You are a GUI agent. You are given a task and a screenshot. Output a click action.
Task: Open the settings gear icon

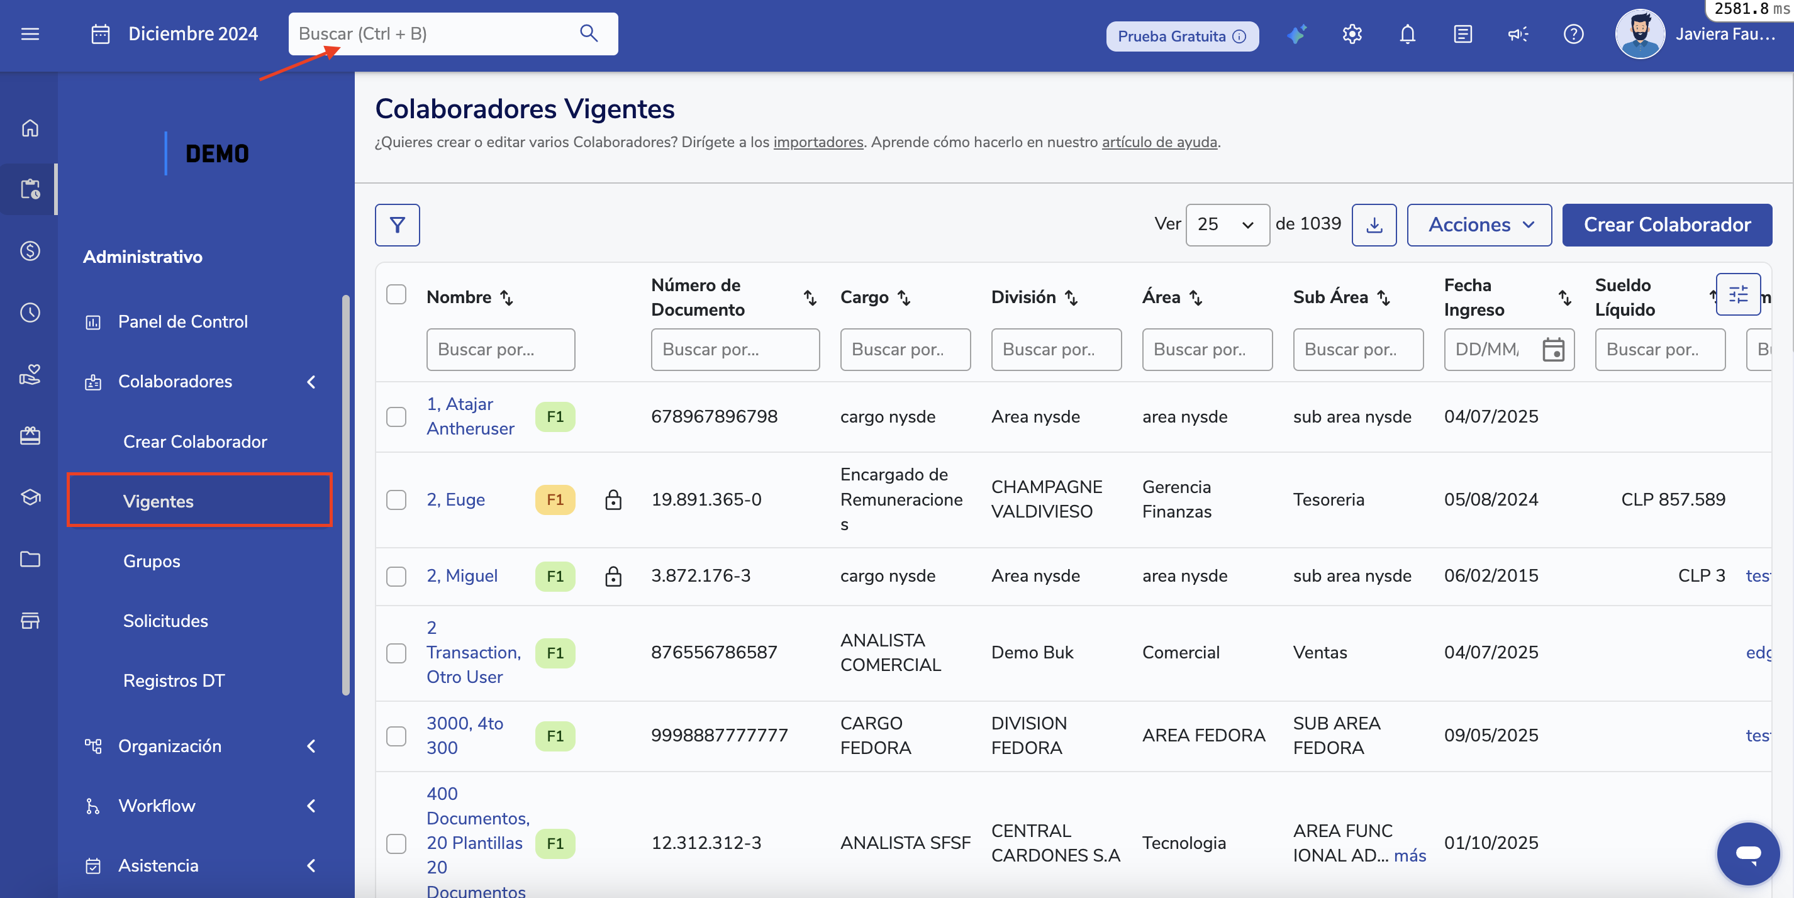1352,34
